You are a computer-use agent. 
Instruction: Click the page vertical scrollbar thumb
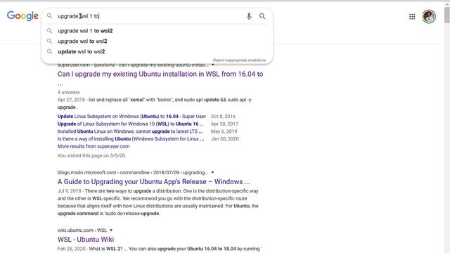447,15
